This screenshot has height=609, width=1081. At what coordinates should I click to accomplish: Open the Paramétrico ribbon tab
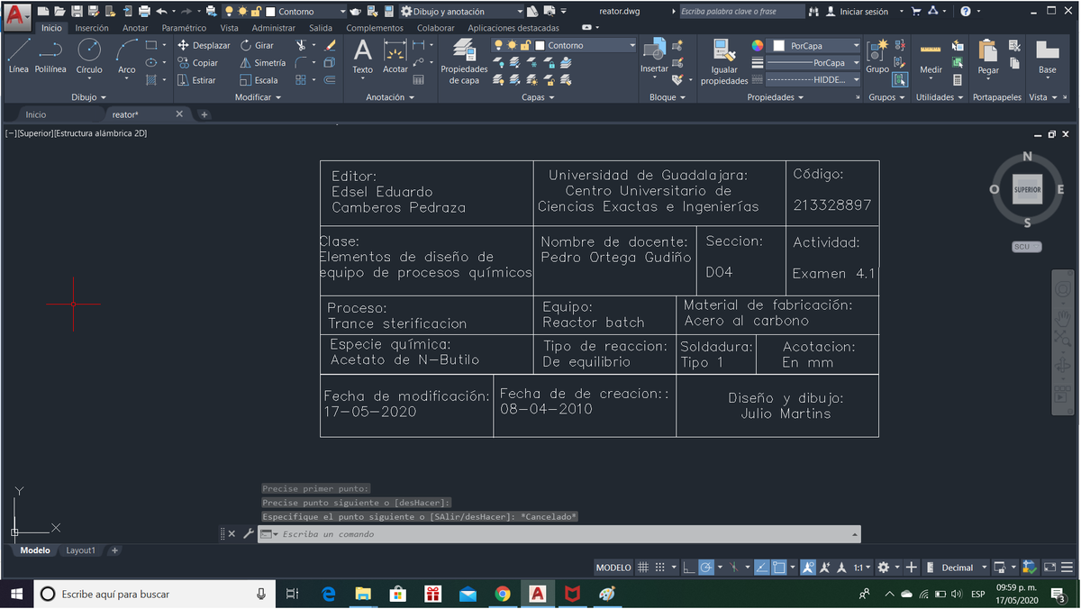point(184,28)
